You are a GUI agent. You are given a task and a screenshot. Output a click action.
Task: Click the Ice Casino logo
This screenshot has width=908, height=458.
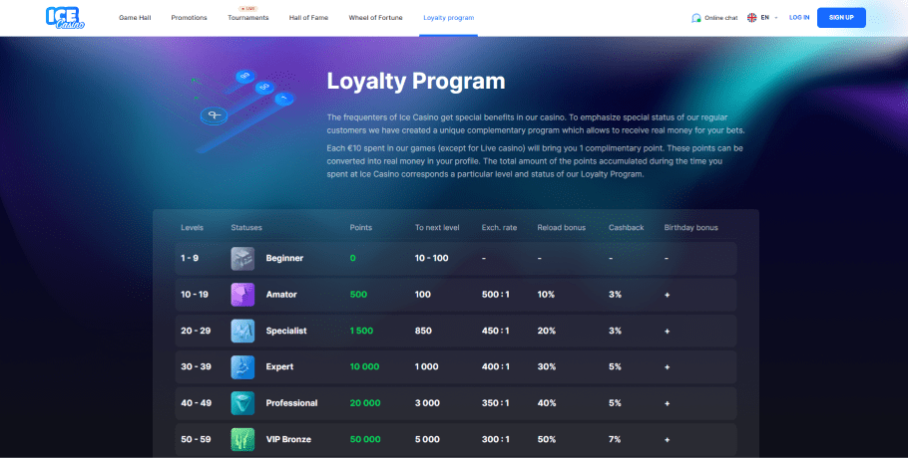pos(65,17)
